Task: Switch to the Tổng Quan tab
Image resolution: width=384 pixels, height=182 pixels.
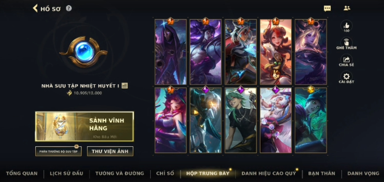Action: [x=22, y=174]
